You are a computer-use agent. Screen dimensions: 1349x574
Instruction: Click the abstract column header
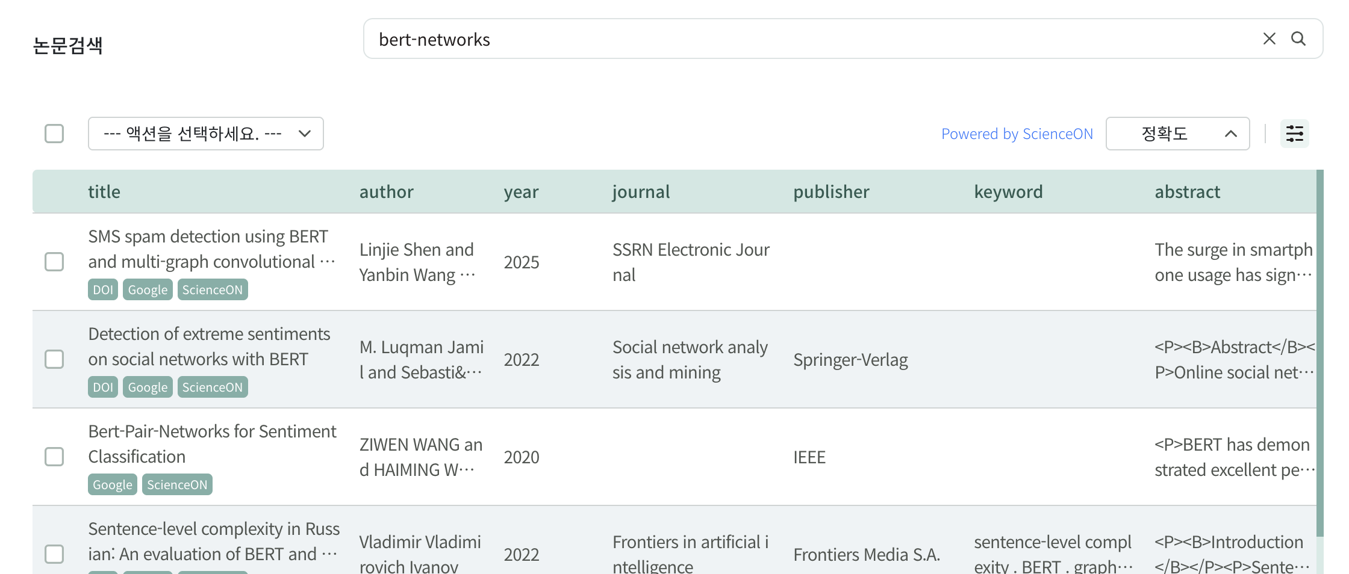[x=1188, y=192]
